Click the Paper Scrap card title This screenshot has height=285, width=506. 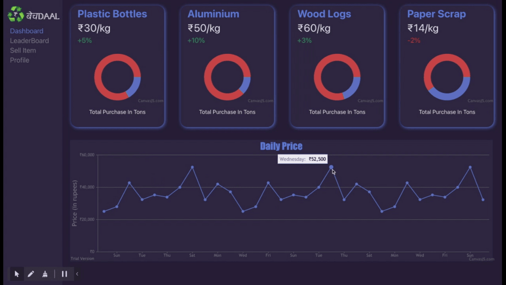pyautogui.click(x=436, y=14)
